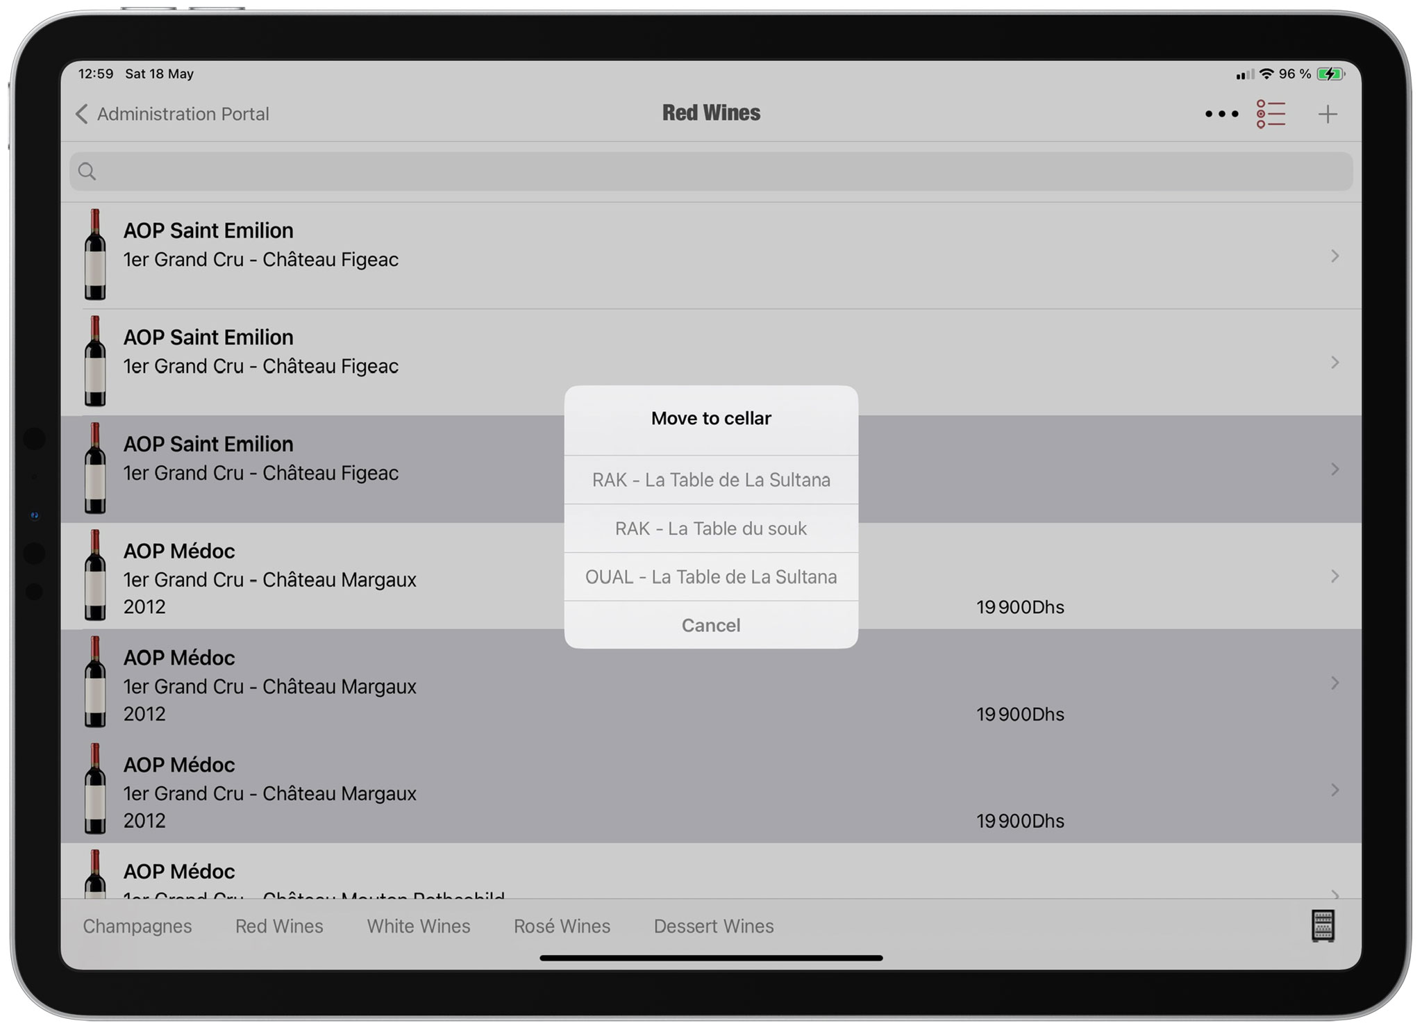Expand first Saint Emilion row chevron
This screenshot has height=1030, width=1422.
(x=1334, y=256)
